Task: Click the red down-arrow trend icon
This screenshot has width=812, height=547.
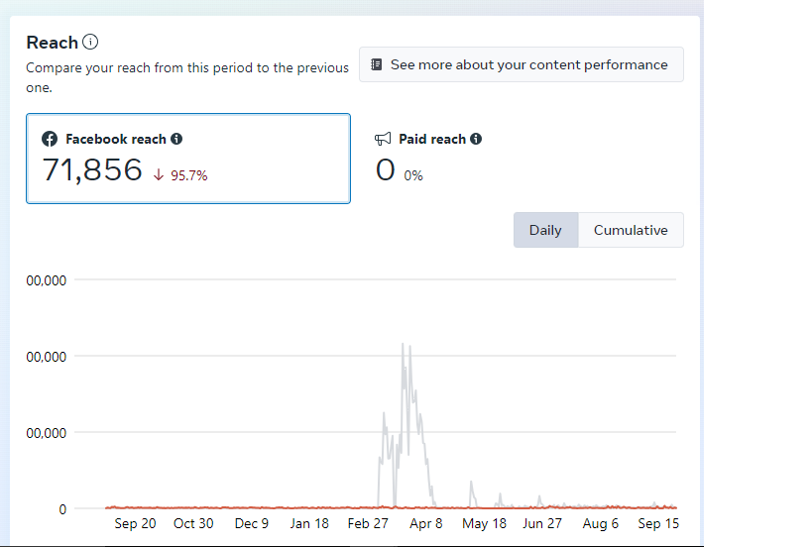Action: (159, 175)
